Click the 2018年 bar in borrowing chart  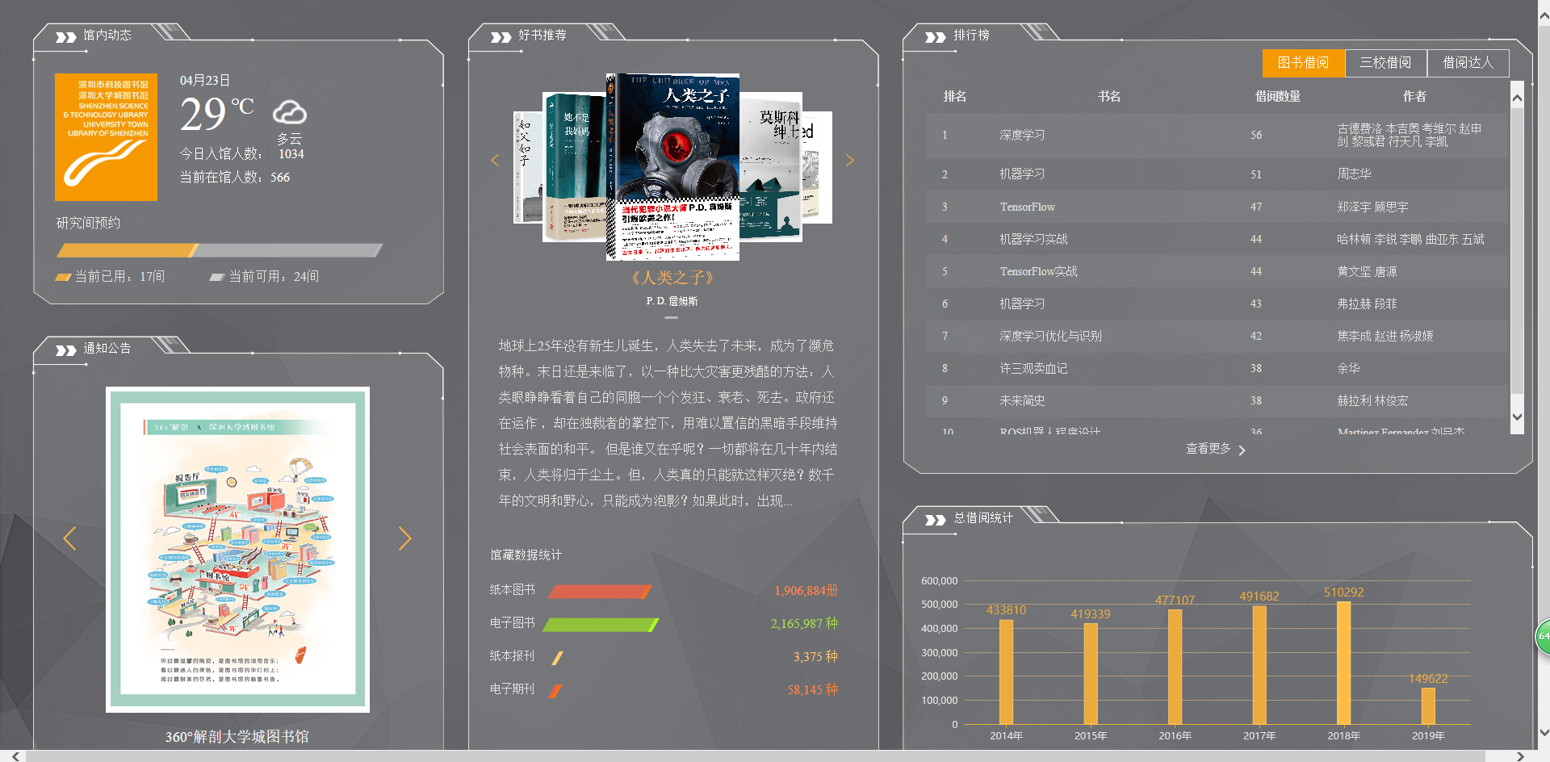1343,663
